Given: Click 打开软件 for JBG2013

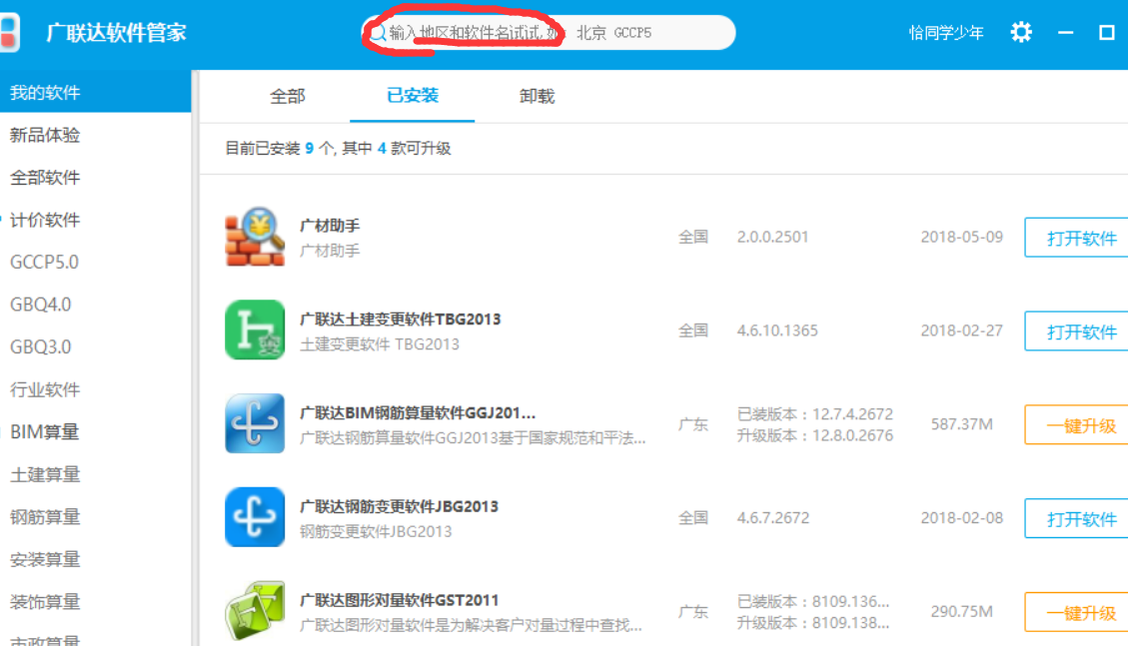Looking at the screenshot, I should (1077, 518).
